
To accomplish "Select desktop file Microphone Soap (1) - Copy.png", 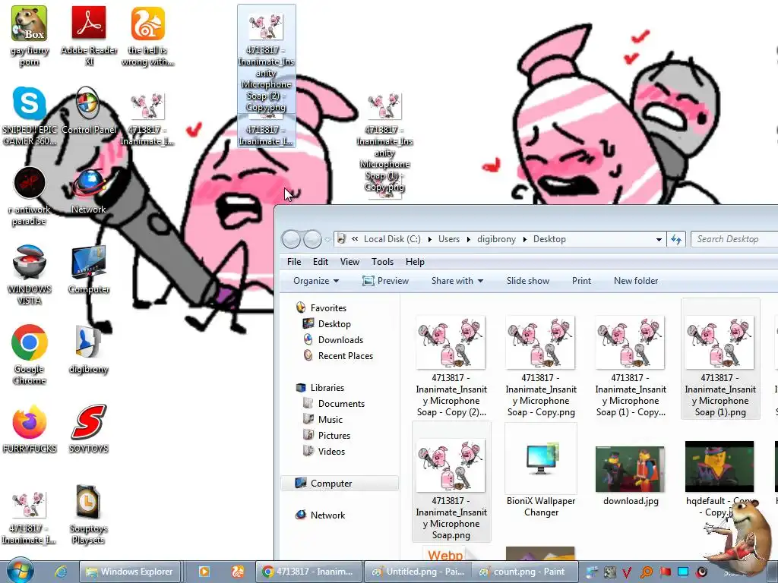I will (384, 143).
